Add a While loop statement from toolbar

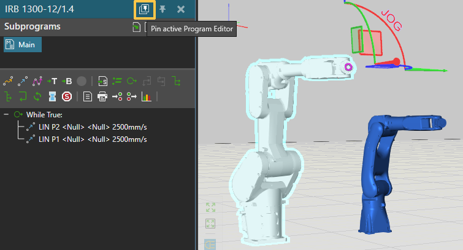[x=132, y=81]
